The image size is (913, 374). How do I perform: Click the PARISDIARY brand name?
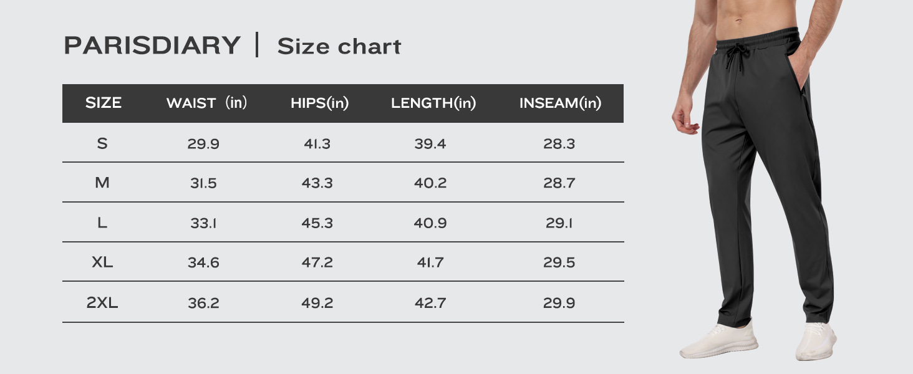coord(152,46)
